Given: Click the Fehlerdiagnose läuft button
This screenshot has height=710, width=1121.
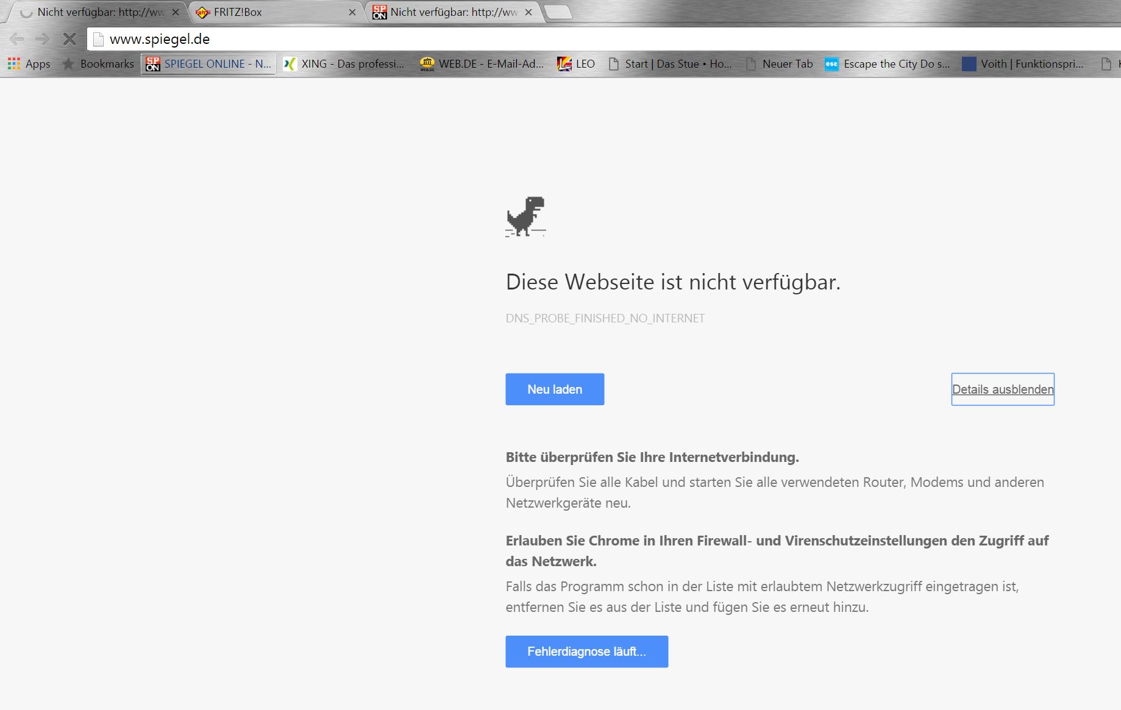Looking at the screenshot, I should click(x=586, y=651).
